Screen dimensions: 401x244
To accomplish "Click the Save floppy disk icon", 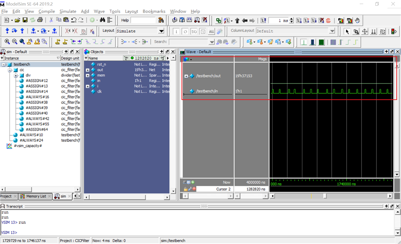I will click(25, 20).
